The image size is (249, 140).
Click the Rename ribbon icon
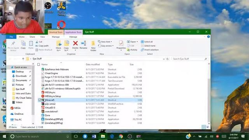pyautogui.click(x=83, y=43)
